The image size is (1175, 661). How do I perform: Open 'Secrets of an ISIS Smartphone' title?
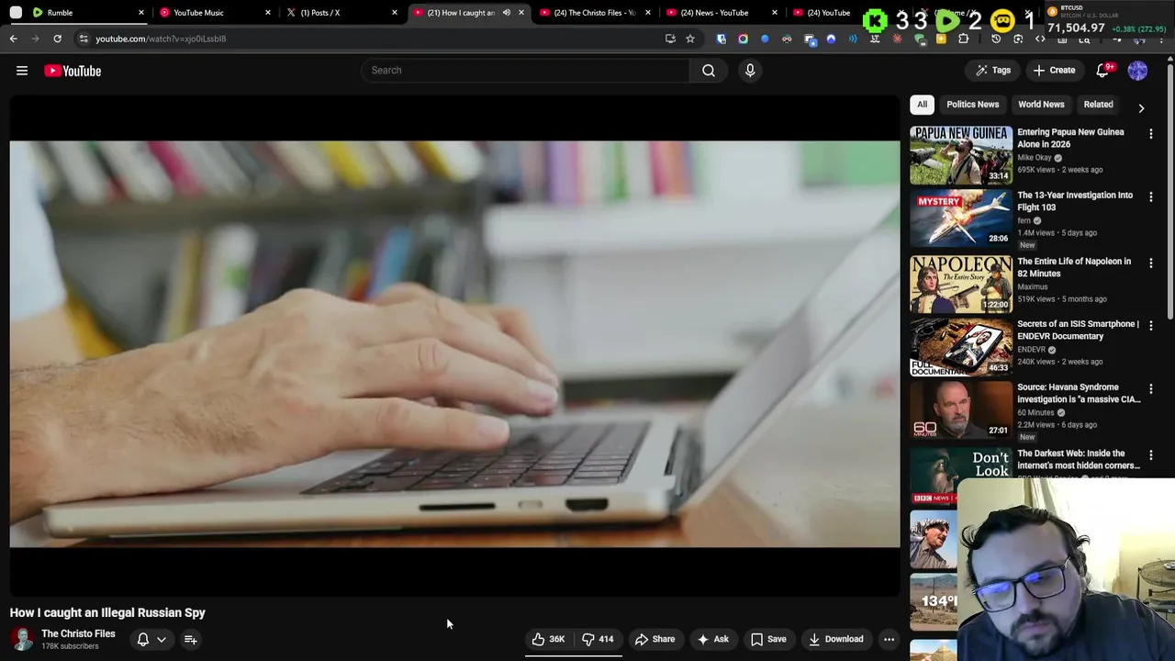coord(1078,330)
